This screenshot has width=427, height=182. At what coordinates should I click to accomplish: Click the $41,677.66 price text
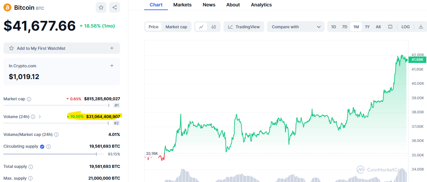tap(39, 26)
